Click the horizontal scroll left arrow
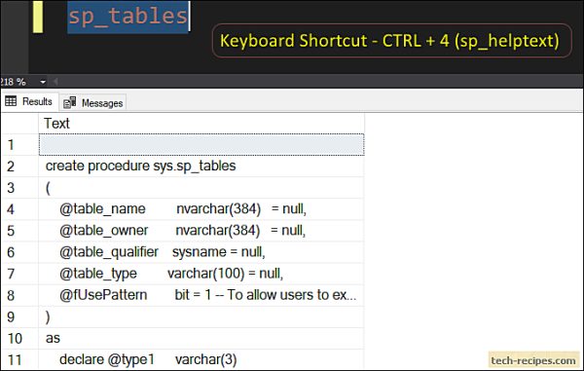Viewport: 584px width, 371px height. 55,81
